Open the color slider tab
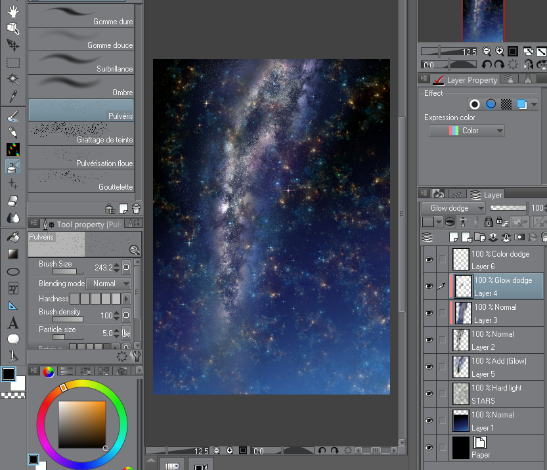This screenshot has height=470, width=547. [66, 371]
